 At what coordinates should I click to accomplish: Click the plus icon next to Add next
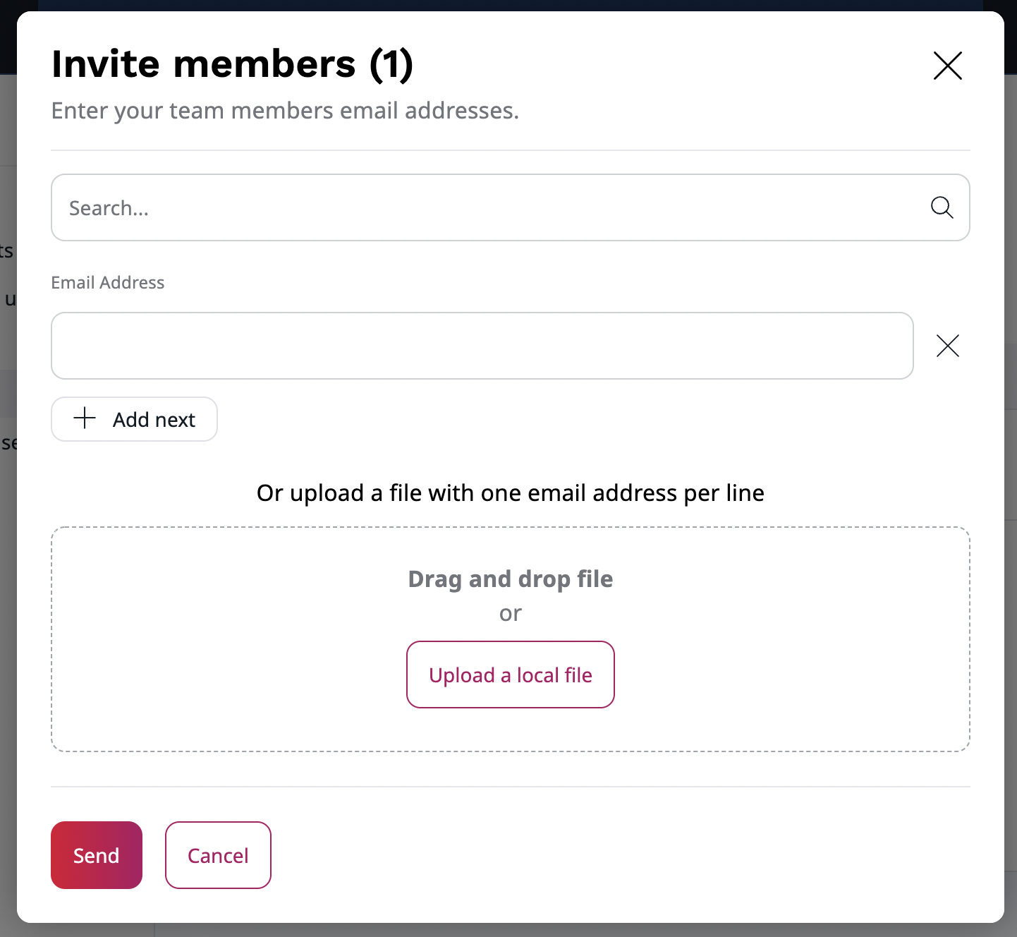point(84,418)
